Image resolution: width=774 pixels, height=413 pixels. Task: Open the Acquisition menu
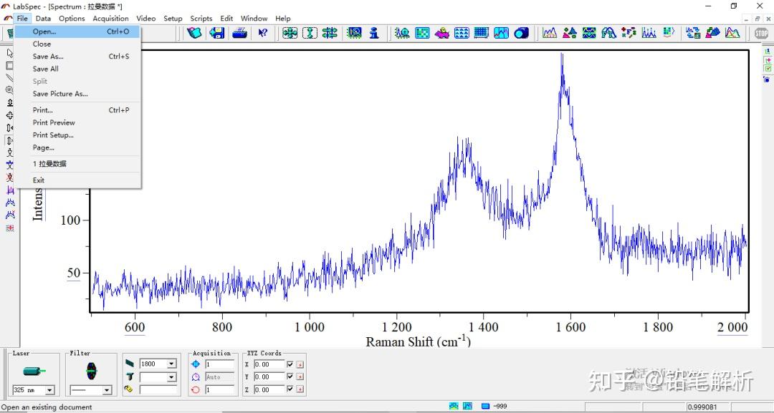110,19
